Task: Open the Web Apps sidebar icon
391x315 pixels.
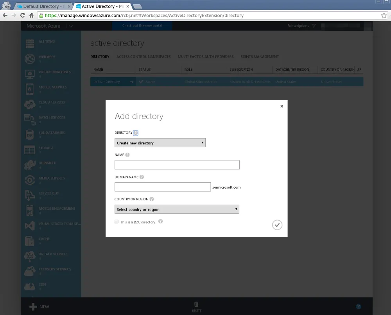Action: (x=30, y=59)
